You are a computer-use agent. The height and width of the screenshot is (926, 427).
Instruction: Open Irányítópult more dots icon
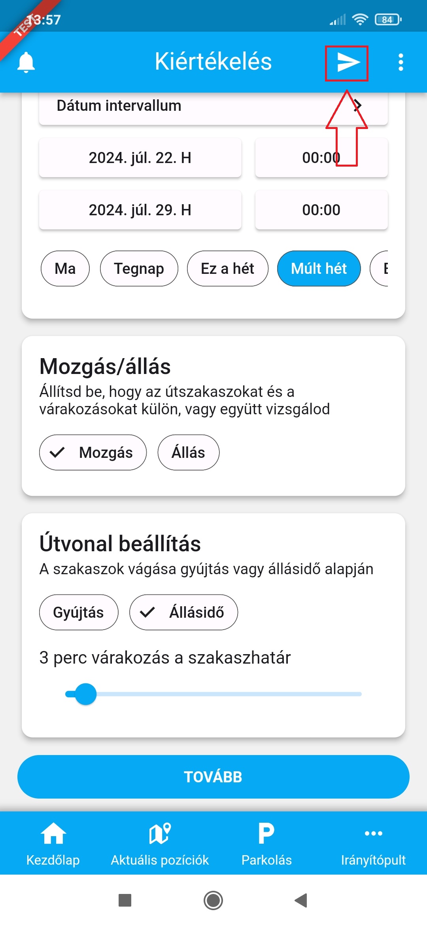pos(373,833)
